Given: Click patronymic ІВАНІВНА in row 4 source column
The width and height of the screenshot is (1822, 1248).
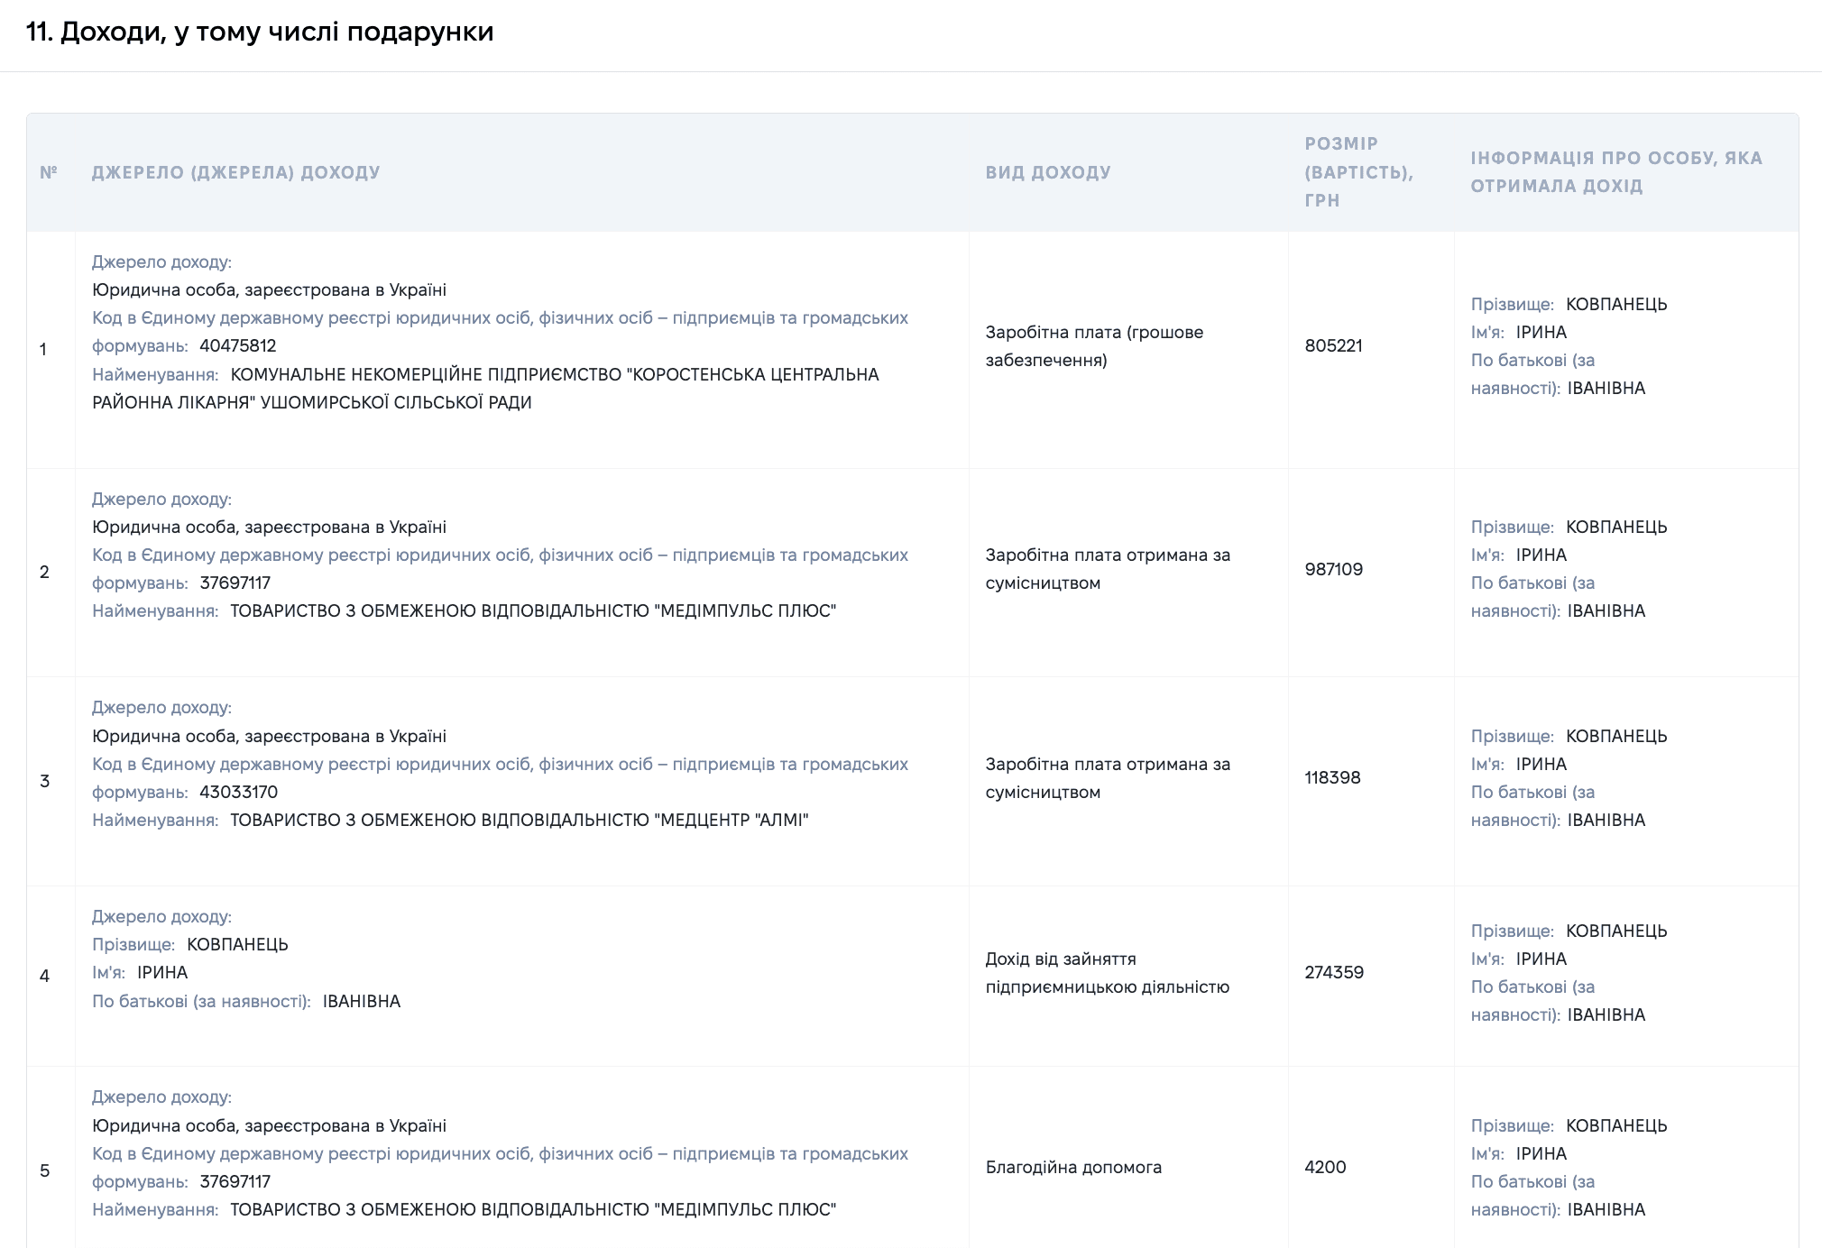Looking at the screenshot, I should [362, 1002].
